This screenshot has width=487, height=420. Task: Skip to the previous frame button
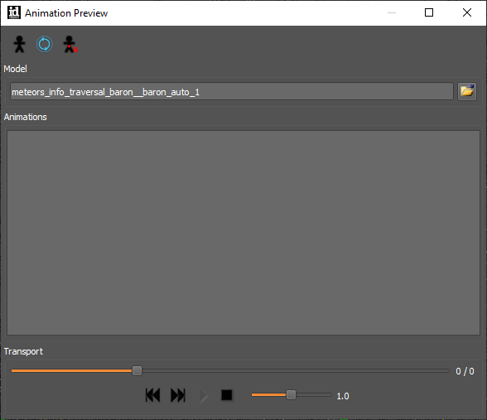[x=152, y=395]
